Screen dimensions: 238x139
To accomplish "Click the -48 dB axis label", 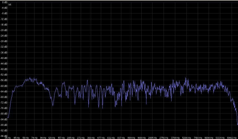I will (x=4, y=69).
